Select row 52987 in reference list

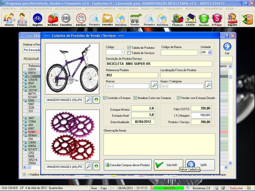pos(32,132)
